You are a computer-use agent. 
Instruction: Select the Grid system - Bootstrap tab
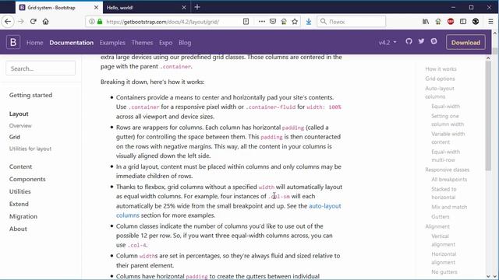[x=59, y=7]
